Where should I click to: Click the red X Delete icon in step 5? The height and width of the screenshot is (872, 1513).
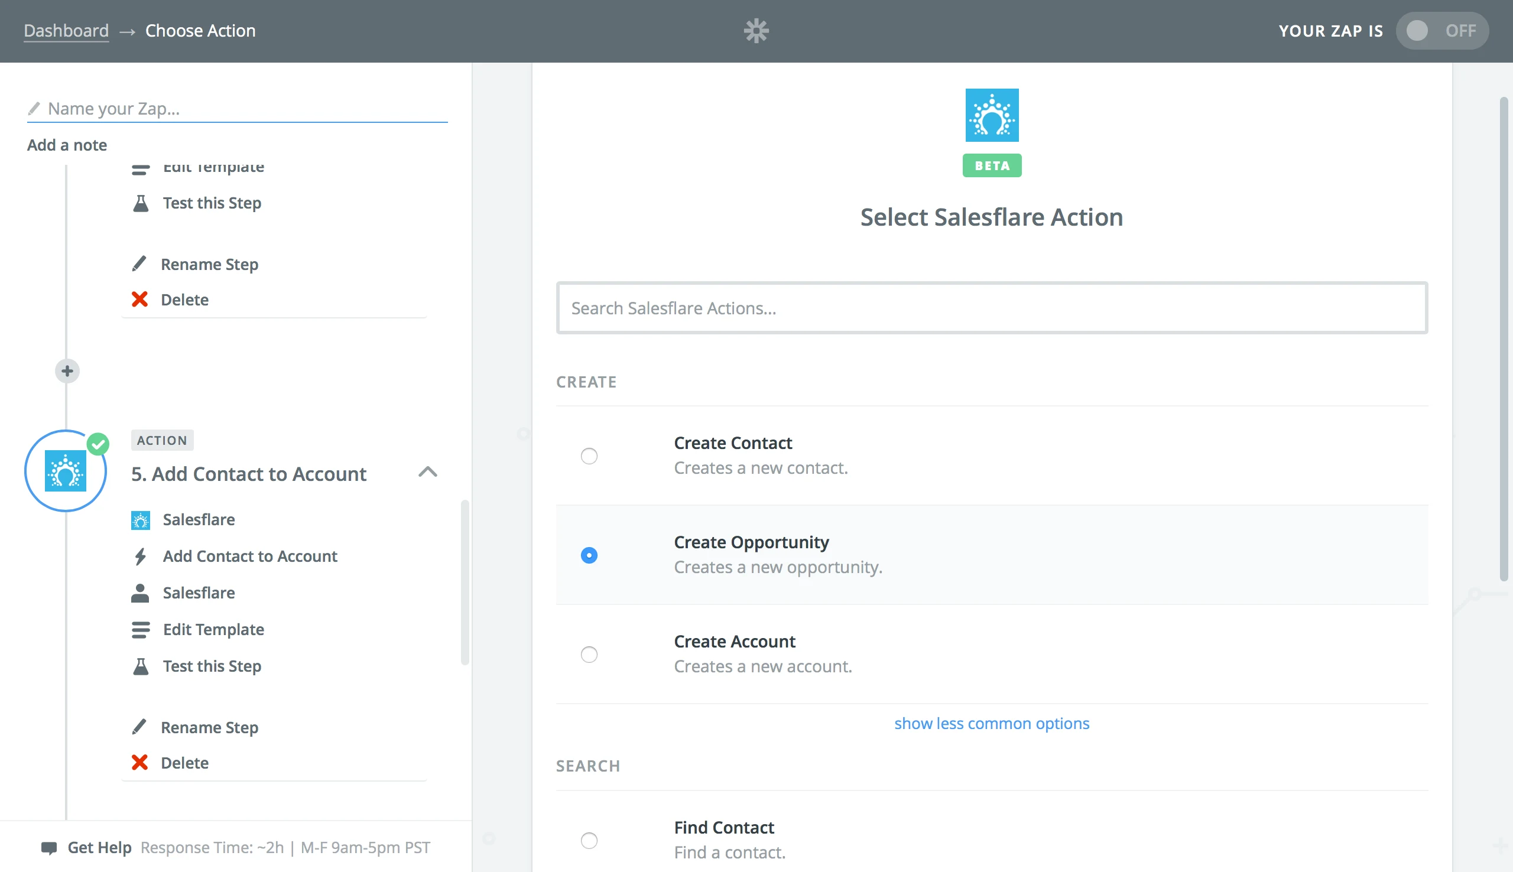(x=139, y=762)
